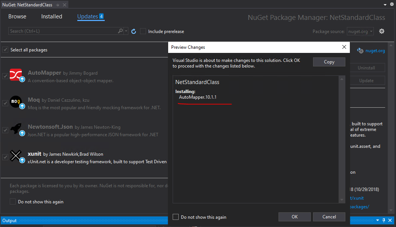Expand the search box history dropdown arrow
The height and width of the screenshot is (227, 396).
coord(126,31)
